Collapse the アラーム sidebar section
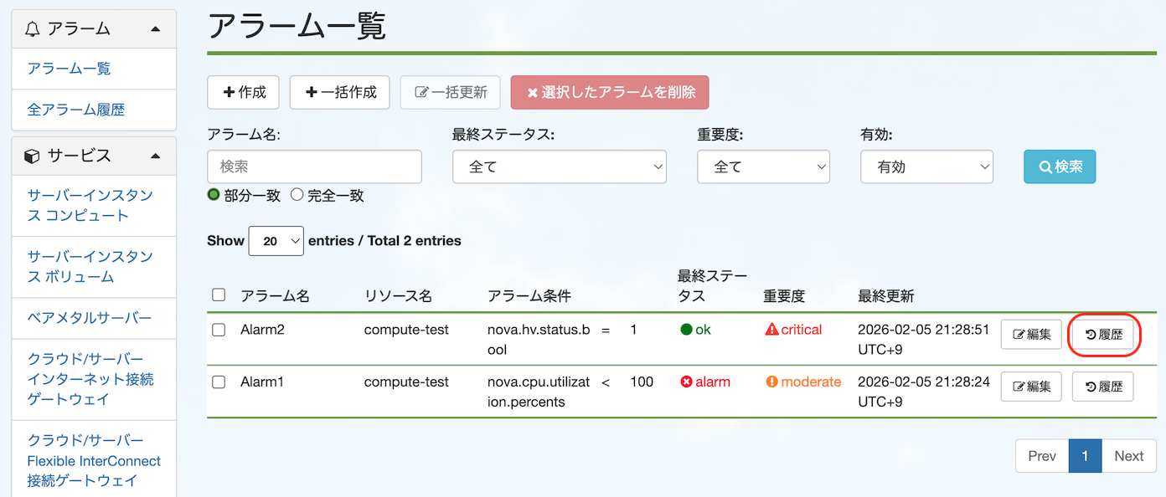The height and width of the screenshot is (497, 1166). [x=155, y=28]
